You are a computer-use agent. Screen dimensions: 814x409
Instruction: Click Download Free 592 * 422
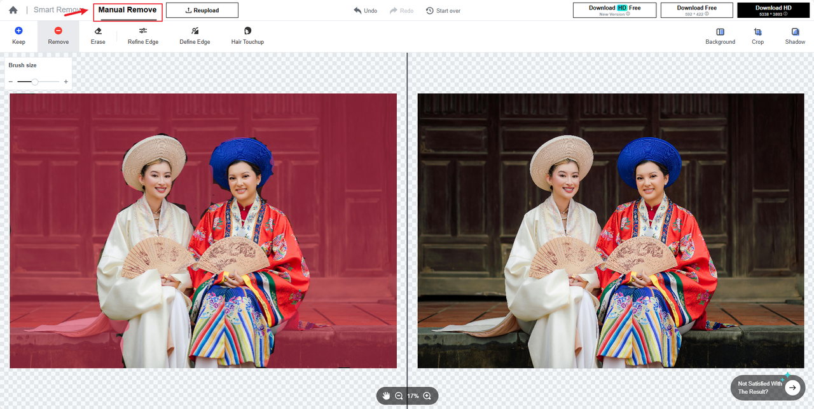point(696,10)
